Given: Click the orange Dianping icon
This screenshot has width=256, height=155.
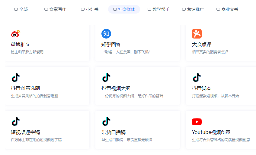Looking at the screenshot, I should pos(197,34).
